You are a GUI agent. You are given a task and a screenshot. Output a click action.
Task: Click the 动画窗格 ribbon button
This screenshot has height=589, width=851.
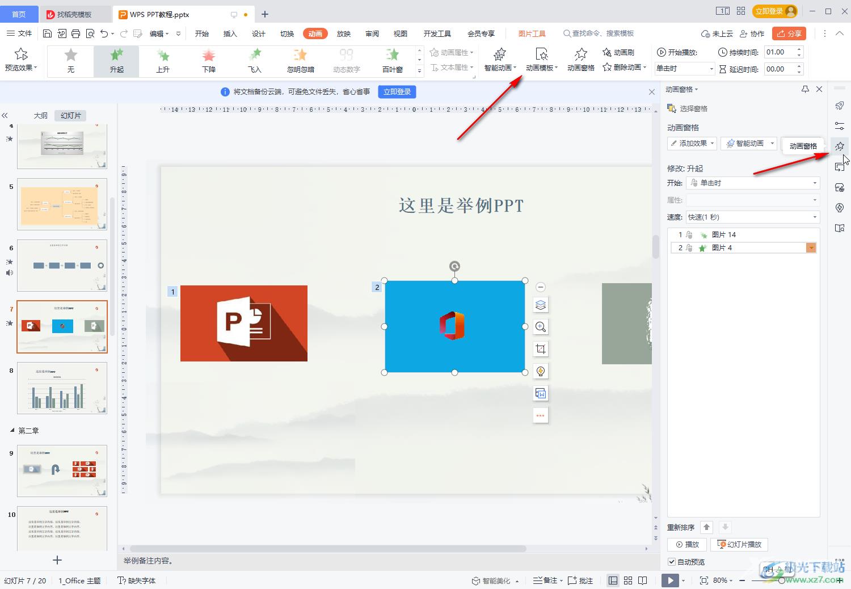point(581,60)
